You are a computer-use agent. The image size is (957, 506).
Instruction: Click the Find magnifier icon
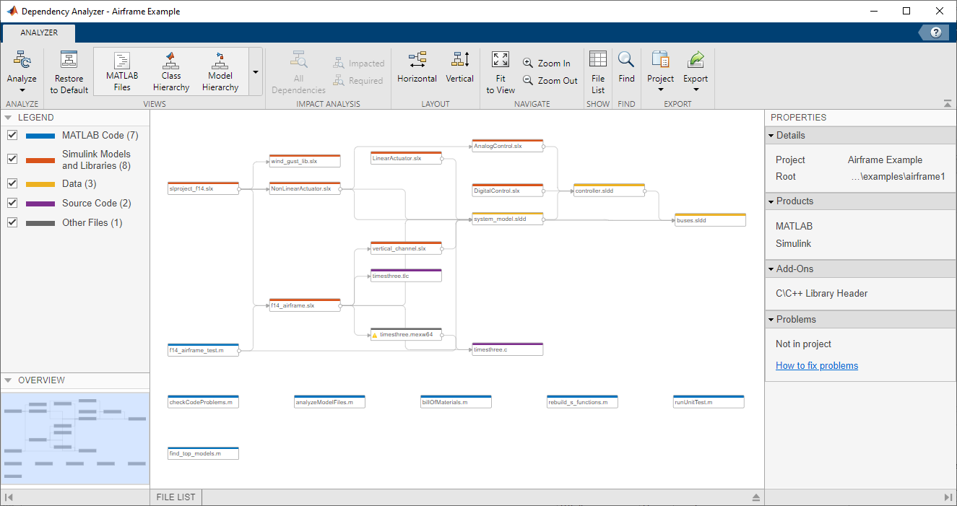click(x=626, y=60)
